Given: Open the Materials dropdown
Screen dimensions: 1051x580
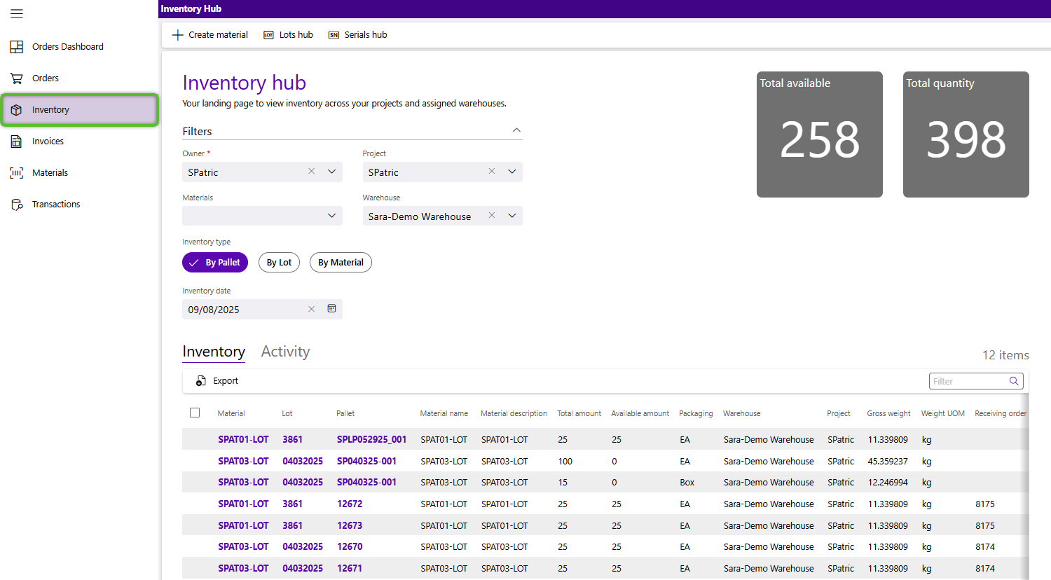Looking at the screenshot, I should click(331, 216).
